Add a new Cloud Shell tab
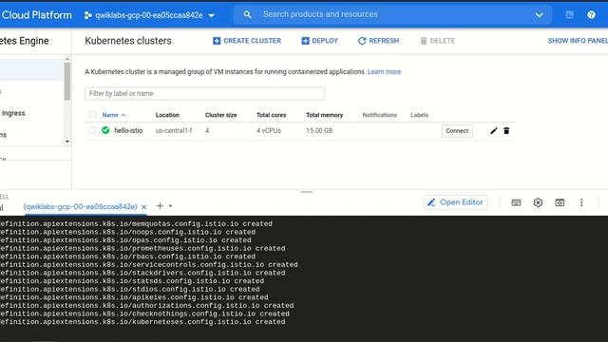This screenshot has width=608, height=342. [x=160, y=206]
